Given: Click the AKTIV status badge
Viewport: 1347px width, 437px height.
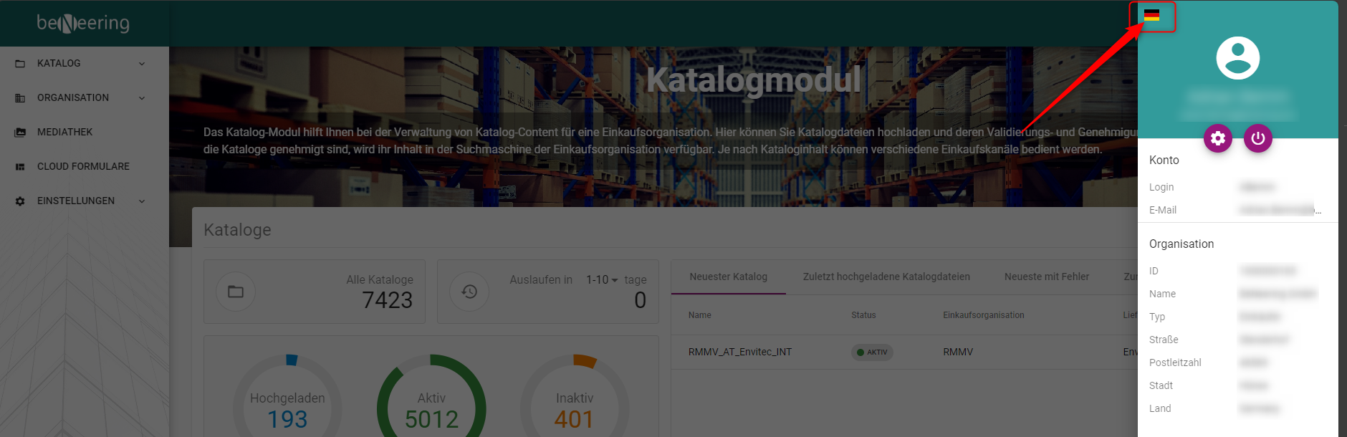Looking at the screenshot, I should (x=872, y=352).
